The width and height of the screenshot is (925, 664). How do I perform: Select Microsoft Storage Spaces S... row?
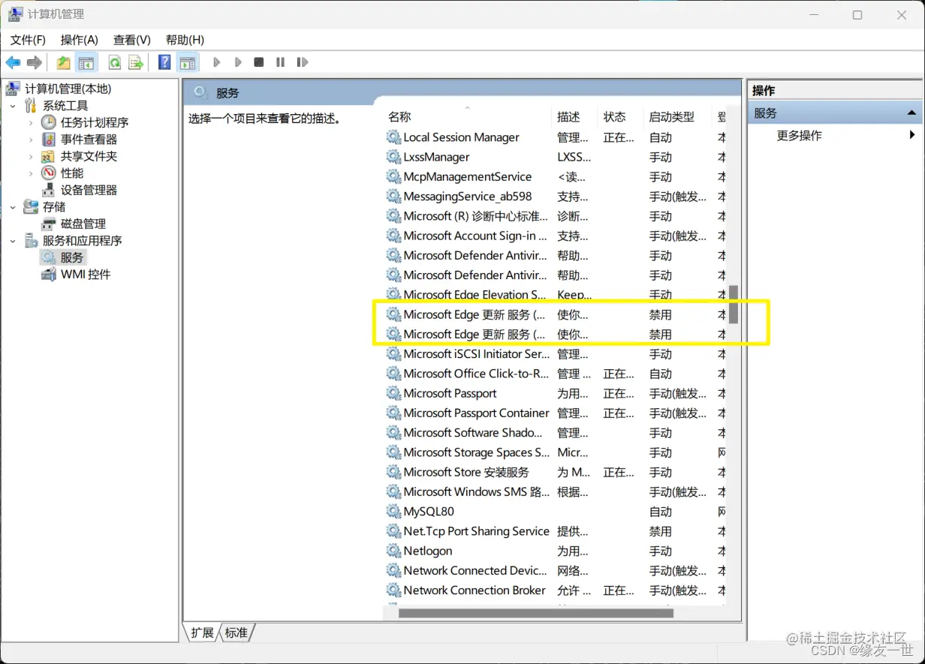556,452
